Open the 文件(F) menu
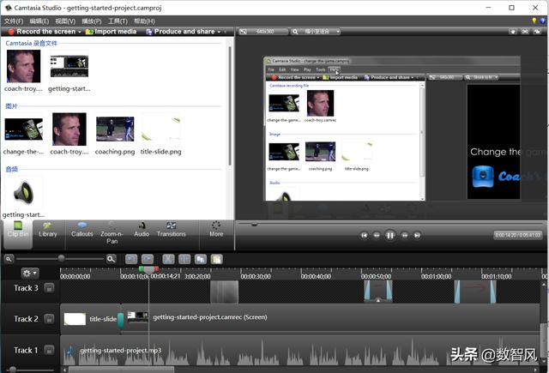The image size is (549, 373). (x=15, y=21)
